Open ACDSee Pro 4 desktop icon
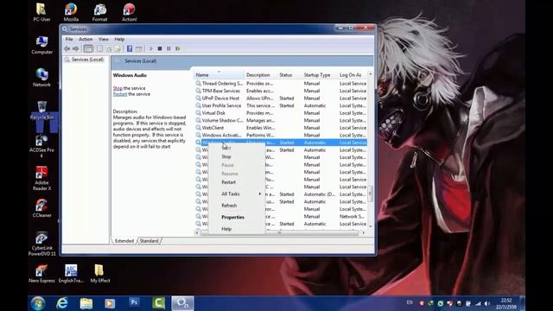 42,146
